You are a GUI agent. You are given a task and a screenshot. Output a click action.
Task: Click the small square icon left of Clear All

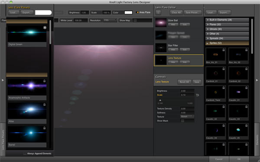pyautogui.click(x=158, y=13)
